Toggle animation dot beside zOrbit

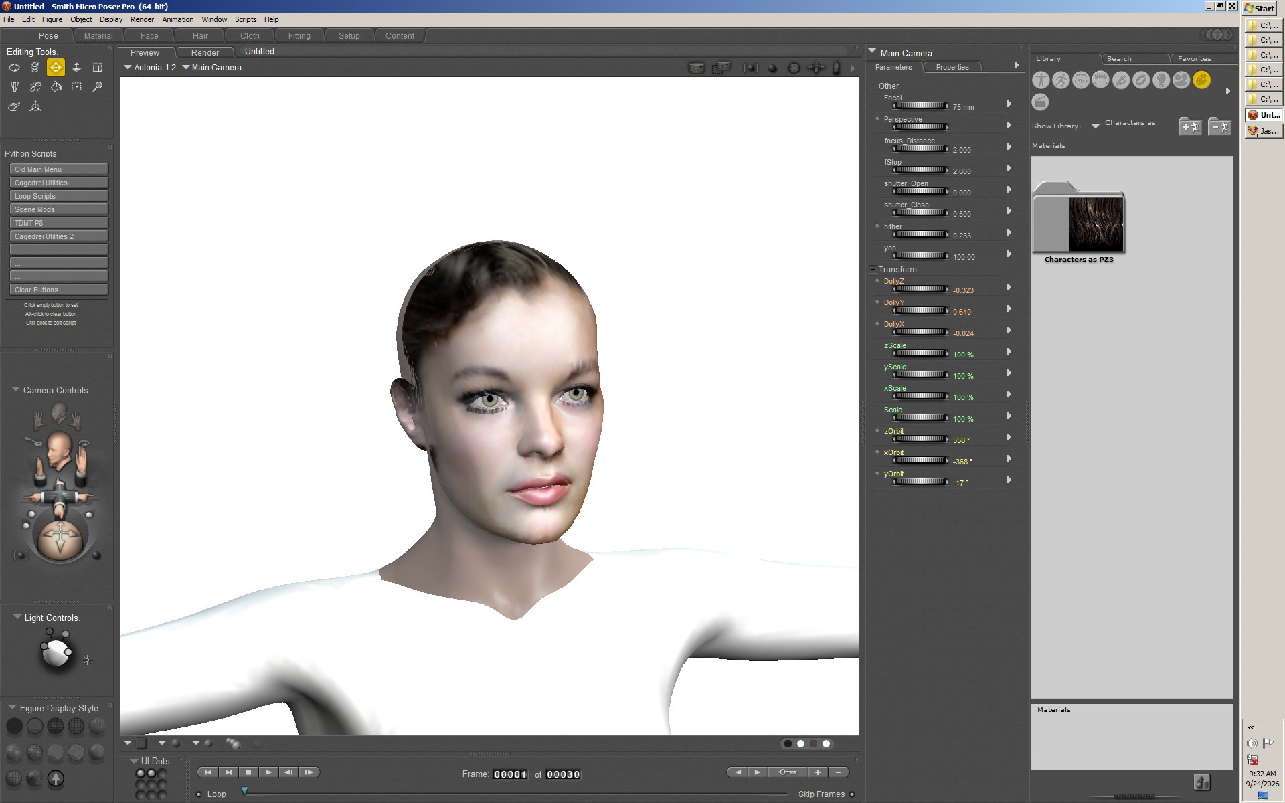click(x=877, y=431)
